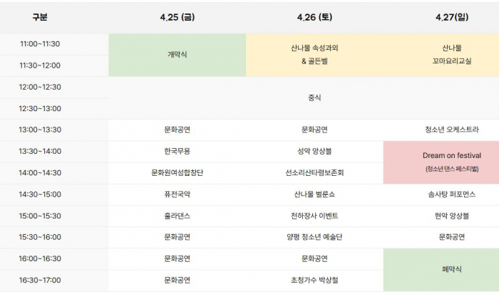The width and height of the screenshot is (499, 294).
Task: Select the 청소년 오케스트라 entry
Action: (451, 130)
